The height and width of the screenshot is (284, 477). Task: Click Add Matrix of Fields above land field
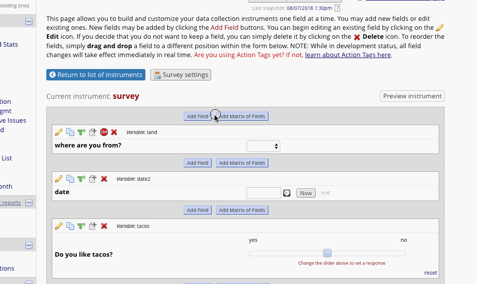[242, 116]
